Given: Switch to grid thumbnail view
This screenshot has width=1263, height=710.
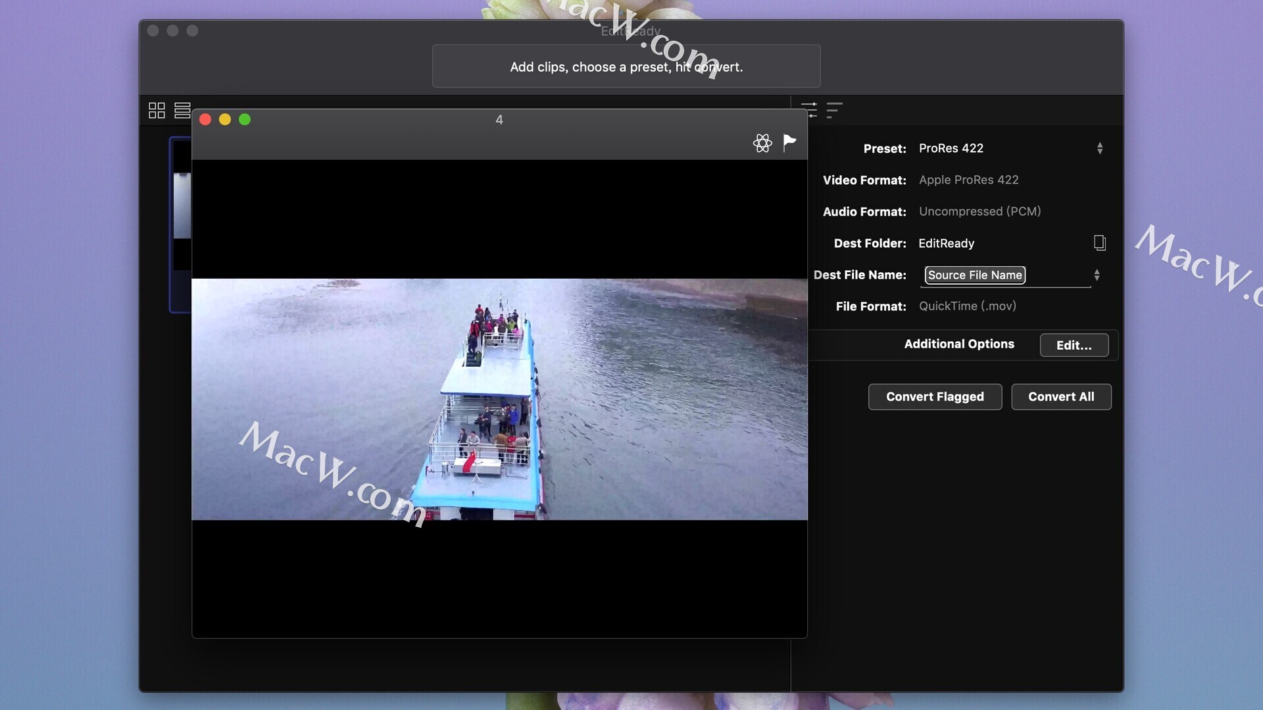Looking at the screenshot, I should 157,110.
